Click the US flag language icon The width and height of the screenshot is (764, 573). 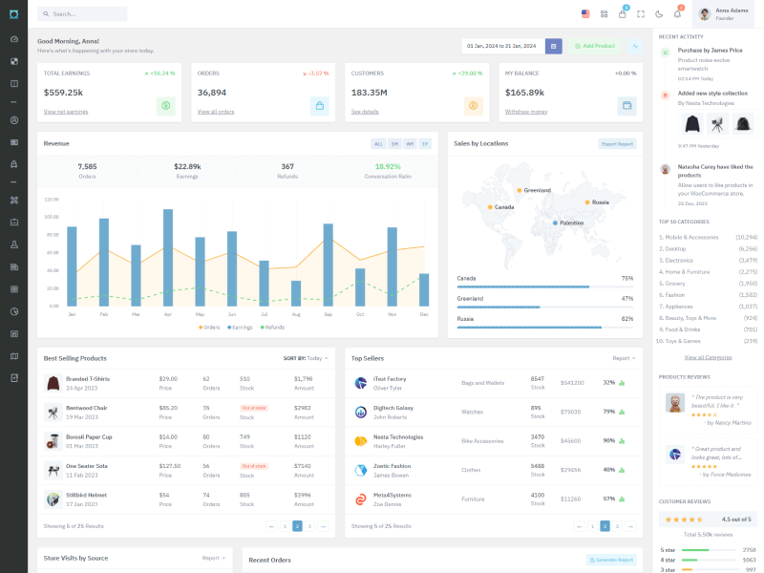tap(585, 14)
